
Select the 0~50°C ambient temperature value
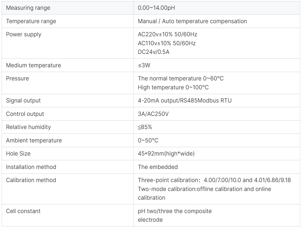click(x=148, y=140)
